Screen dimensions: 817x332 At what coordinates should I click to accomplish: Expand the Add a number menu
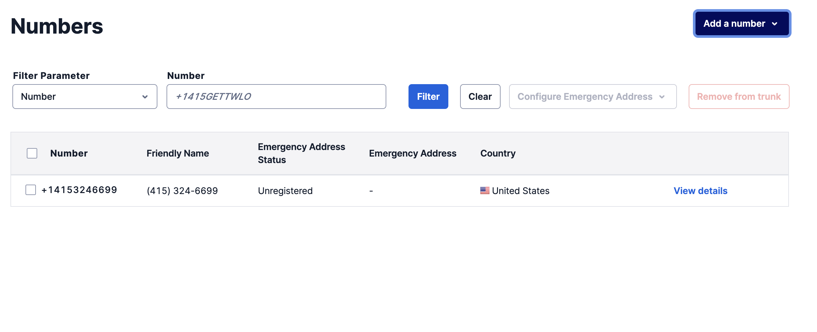pos(742,23)
